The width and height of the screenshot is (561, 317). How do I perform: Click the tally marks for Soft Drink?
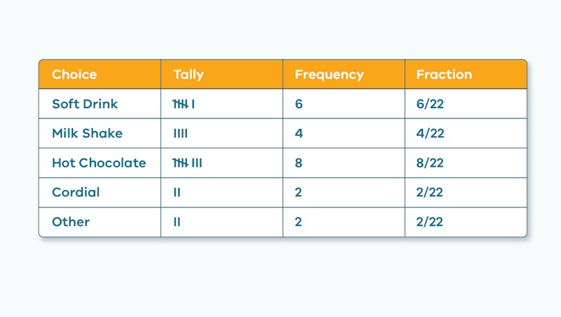[184, 104]
